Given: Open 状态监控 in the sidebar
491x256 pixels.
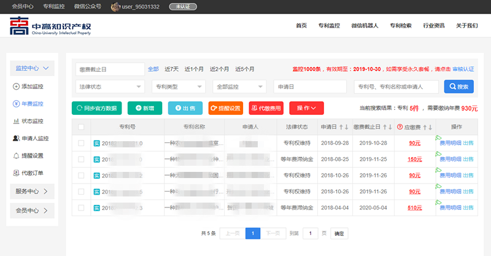Looking at the screenshot, I should click(28, 121).
